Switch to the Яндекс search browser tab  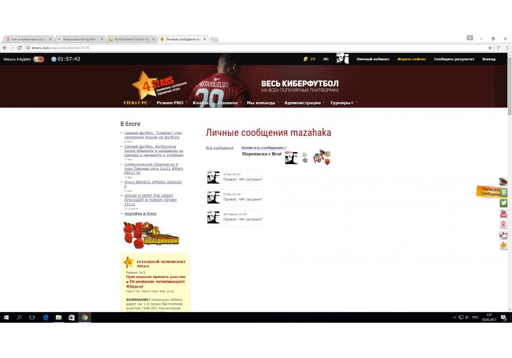click(x=28, y=39)
